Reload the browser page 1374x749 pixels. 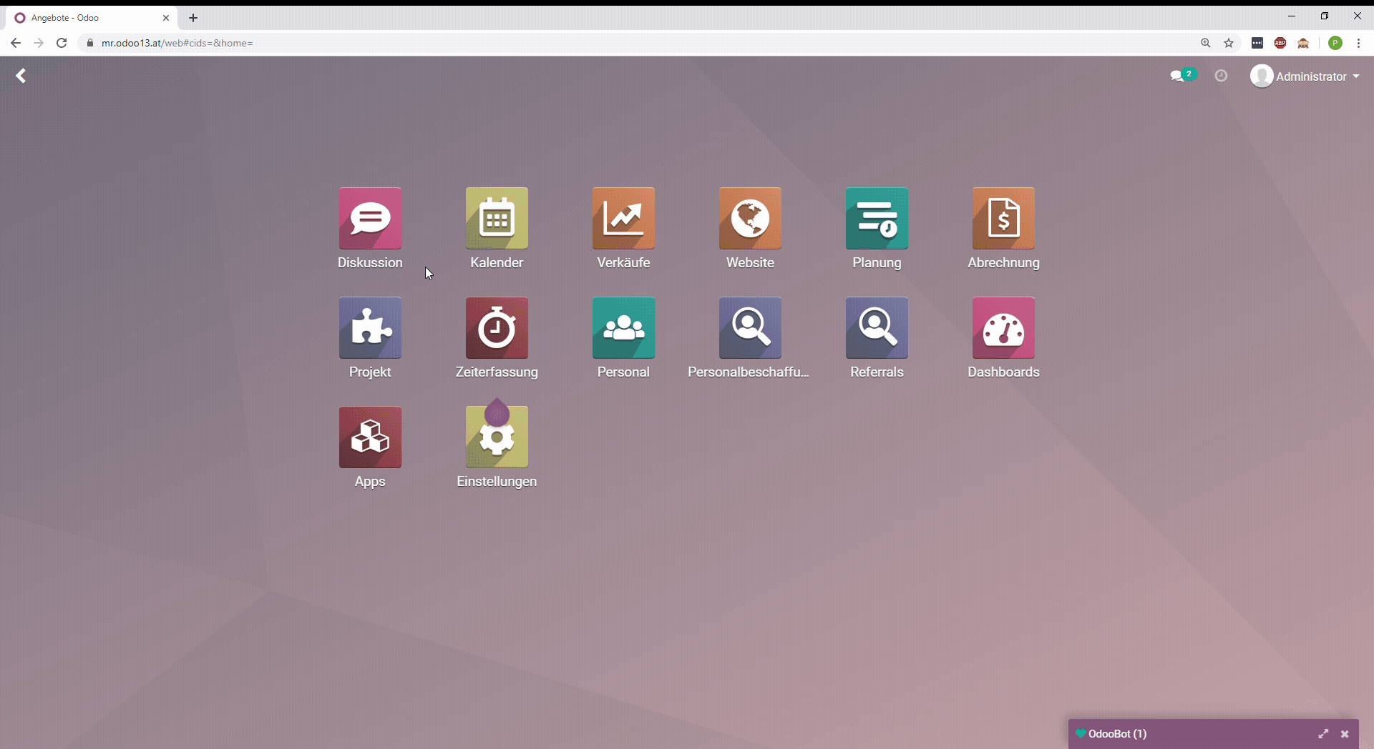(62, 43)
